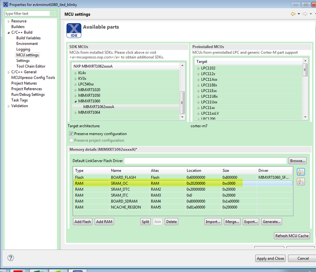Viewport: 316px width, 272px height.
Task: Expand the LPC540xx SDK group
Action: (76, 84)
